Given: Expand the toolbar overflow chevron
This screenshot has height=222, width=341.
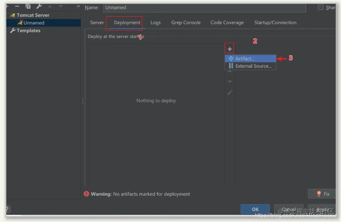Looking at the screenshot, I should [78, 6].
